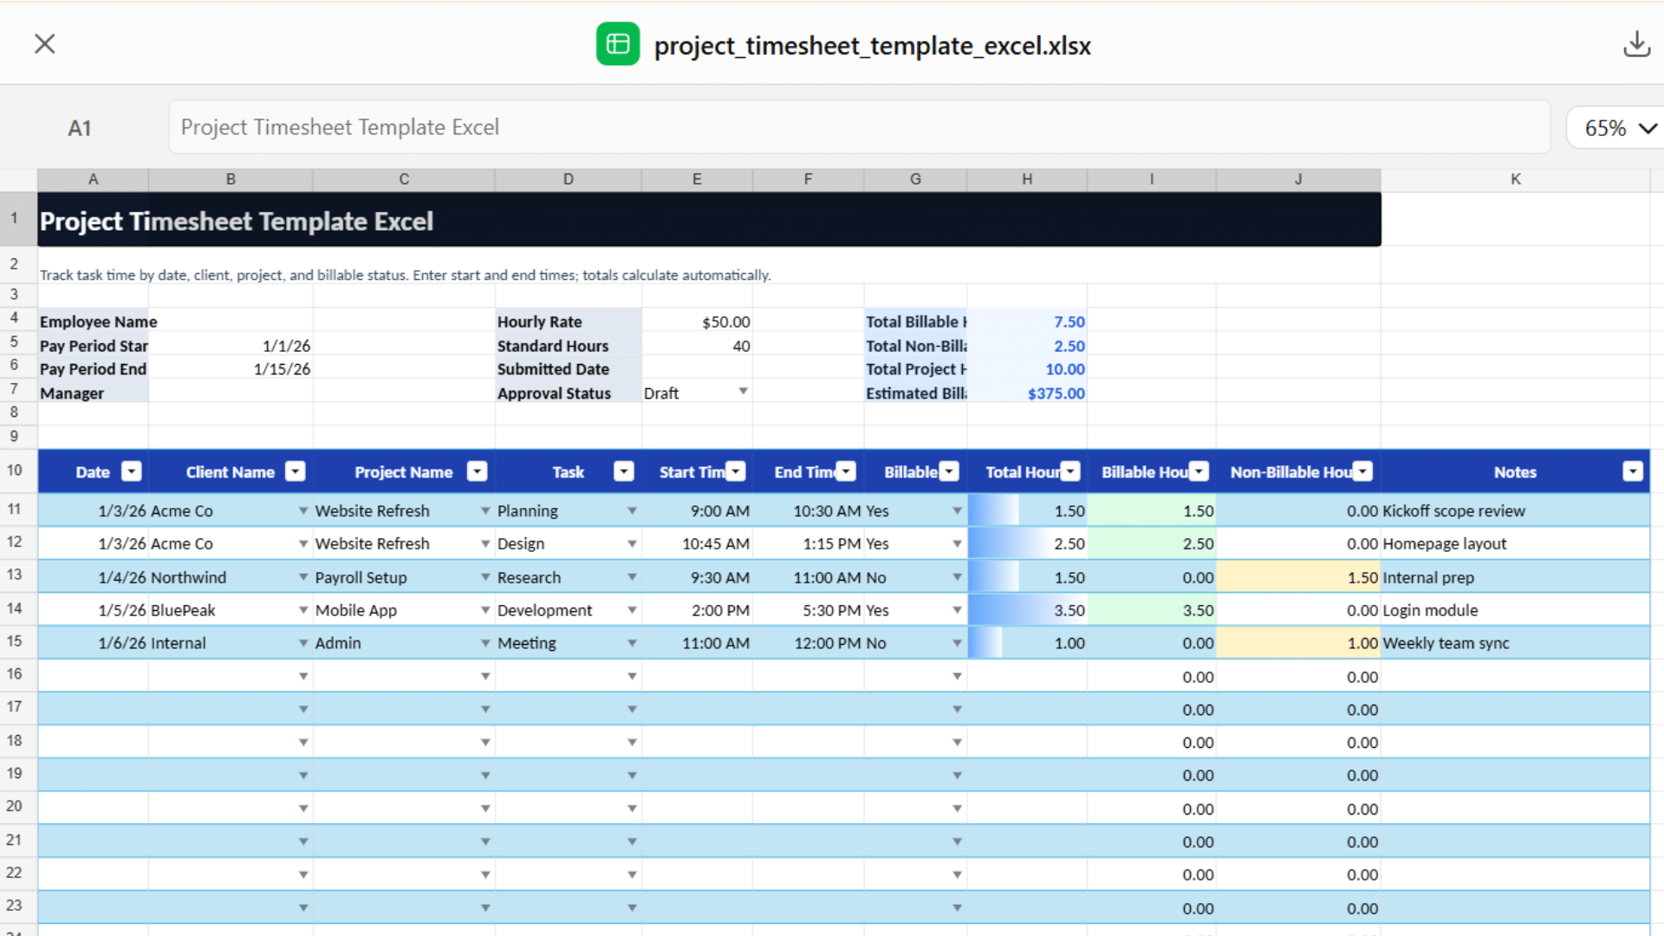Expand the Approval Status Draft dropdown
This screenshot has height=936, width=1664.
click(743, 392)
